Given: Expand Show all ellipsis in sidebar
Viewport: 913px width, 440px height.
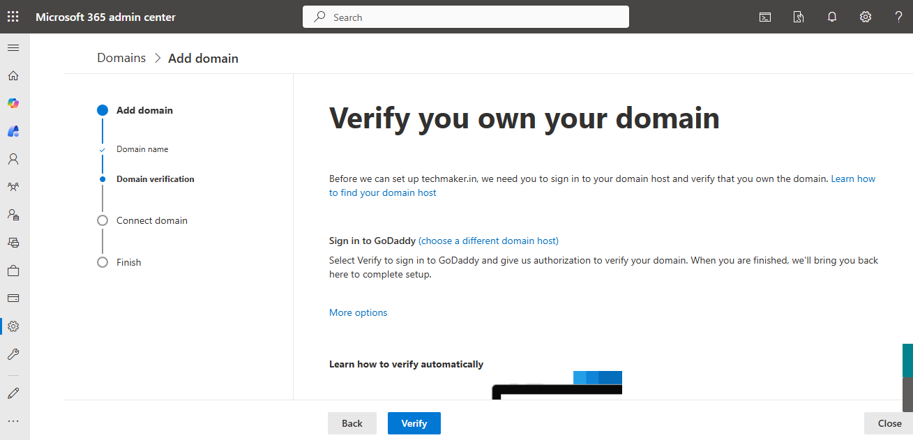Looking at the screenshot, I should 13,421.
